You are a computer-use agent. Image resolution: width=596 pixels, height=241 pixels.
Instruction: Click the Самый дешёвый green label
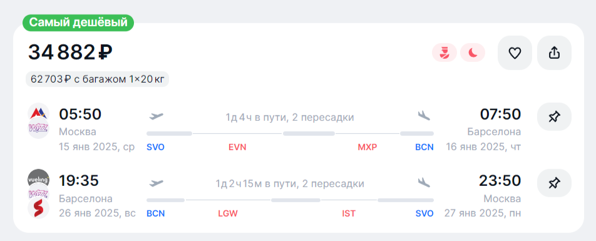pos(78,23)
